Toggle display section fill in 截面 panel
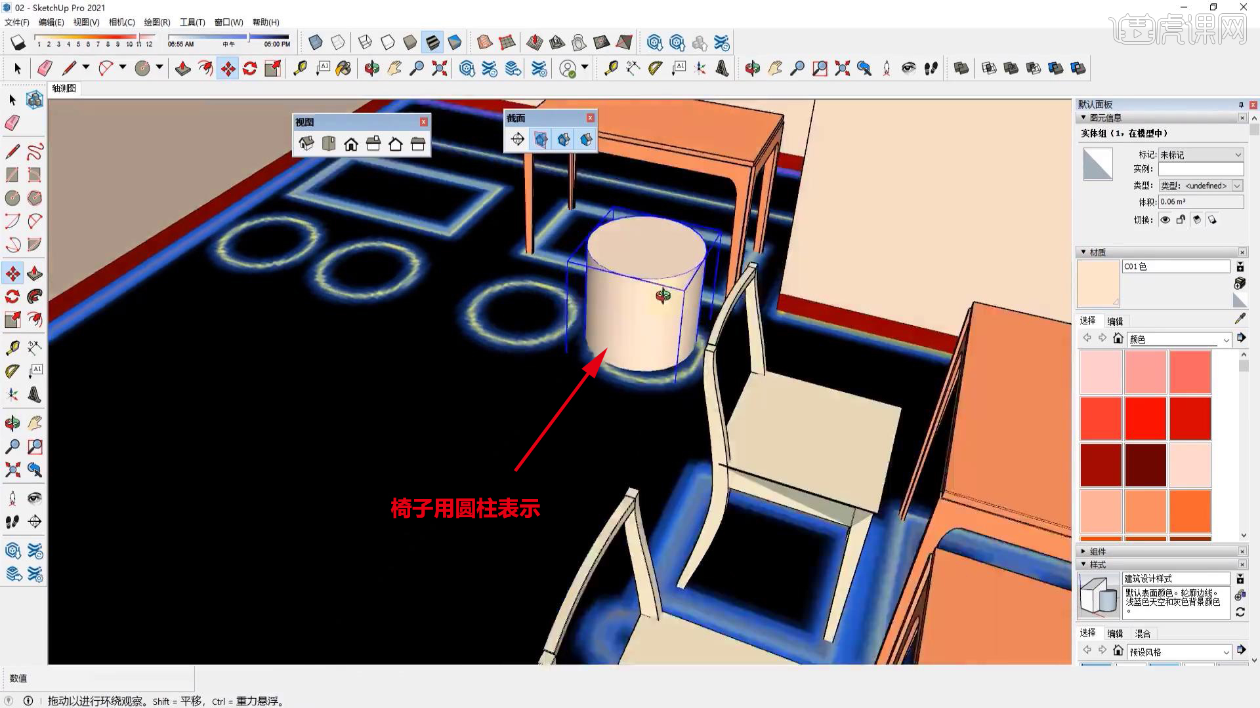This screenshot has width=1260, height=708. pos(586,139)
